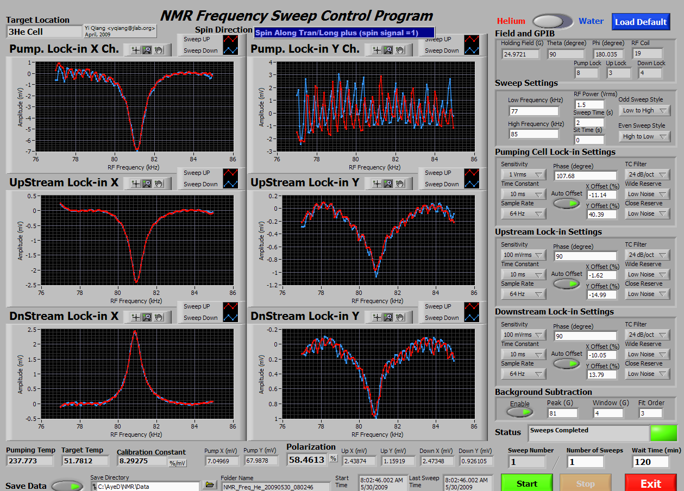This screenshot has width=684, height=491.
Task: Open Upstream Sample Rate dropdown
Action: tap(523, 294)
